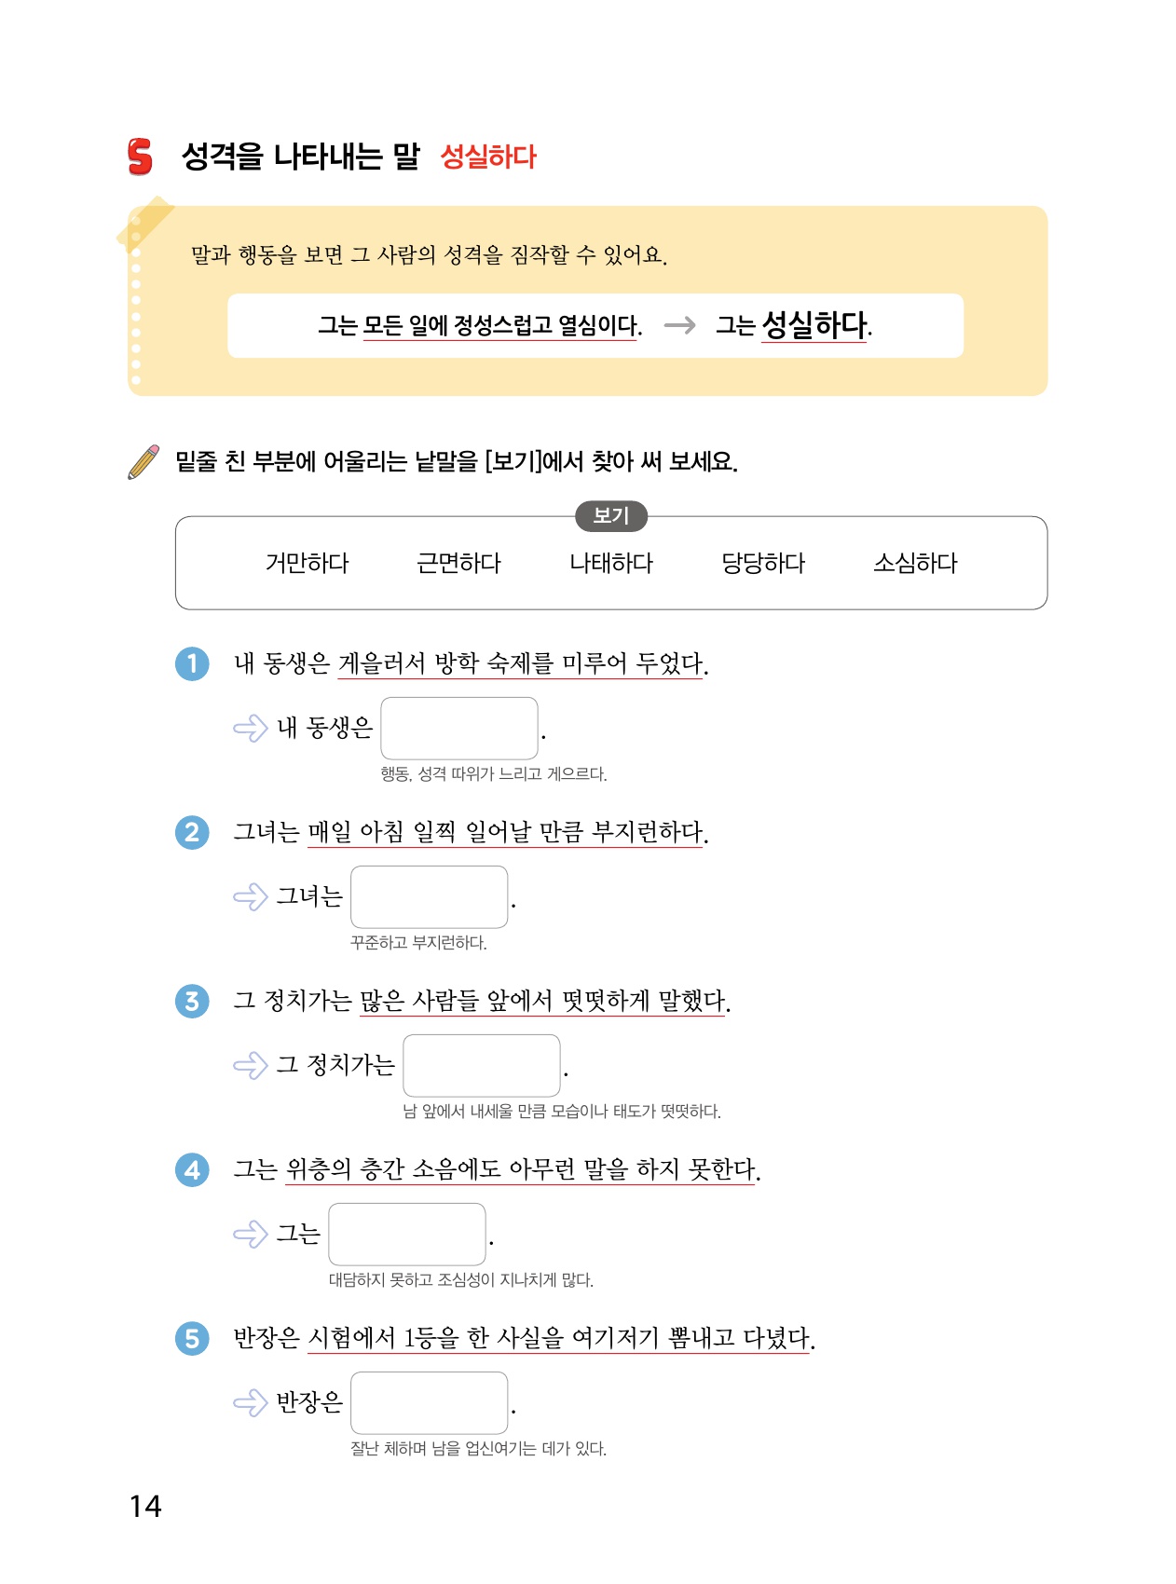This screenshot has height=1584, width=1176.
Task: Click the pencil icon beside the instructions
Action: click(144, 462)
